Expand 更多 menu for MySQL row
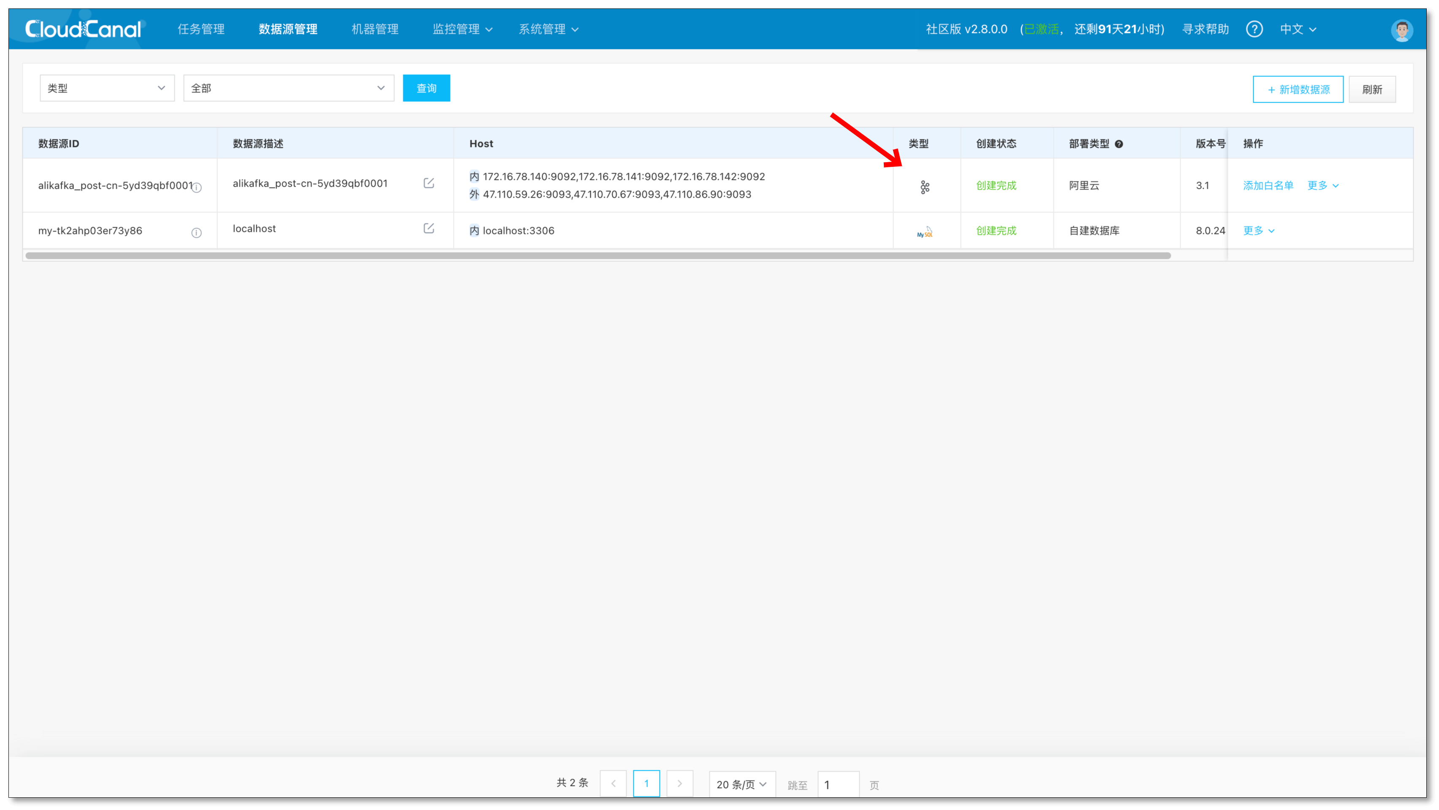The height and width of the screenshot is (810, 1439). [1259, 231]
